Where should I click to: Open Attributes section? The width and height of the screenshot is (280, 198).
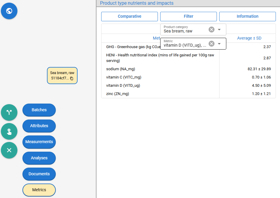pyautogui.click(x=39, y=126)
